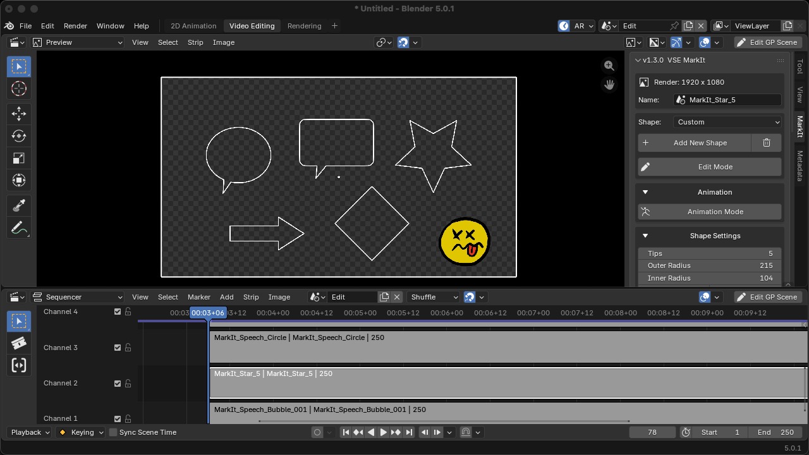Click the trash icon to delete shape

tap(767, 143)
